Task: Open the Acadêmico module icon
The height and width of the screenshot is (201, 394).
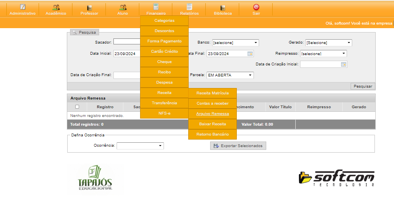Action: (x=56, y=7)
